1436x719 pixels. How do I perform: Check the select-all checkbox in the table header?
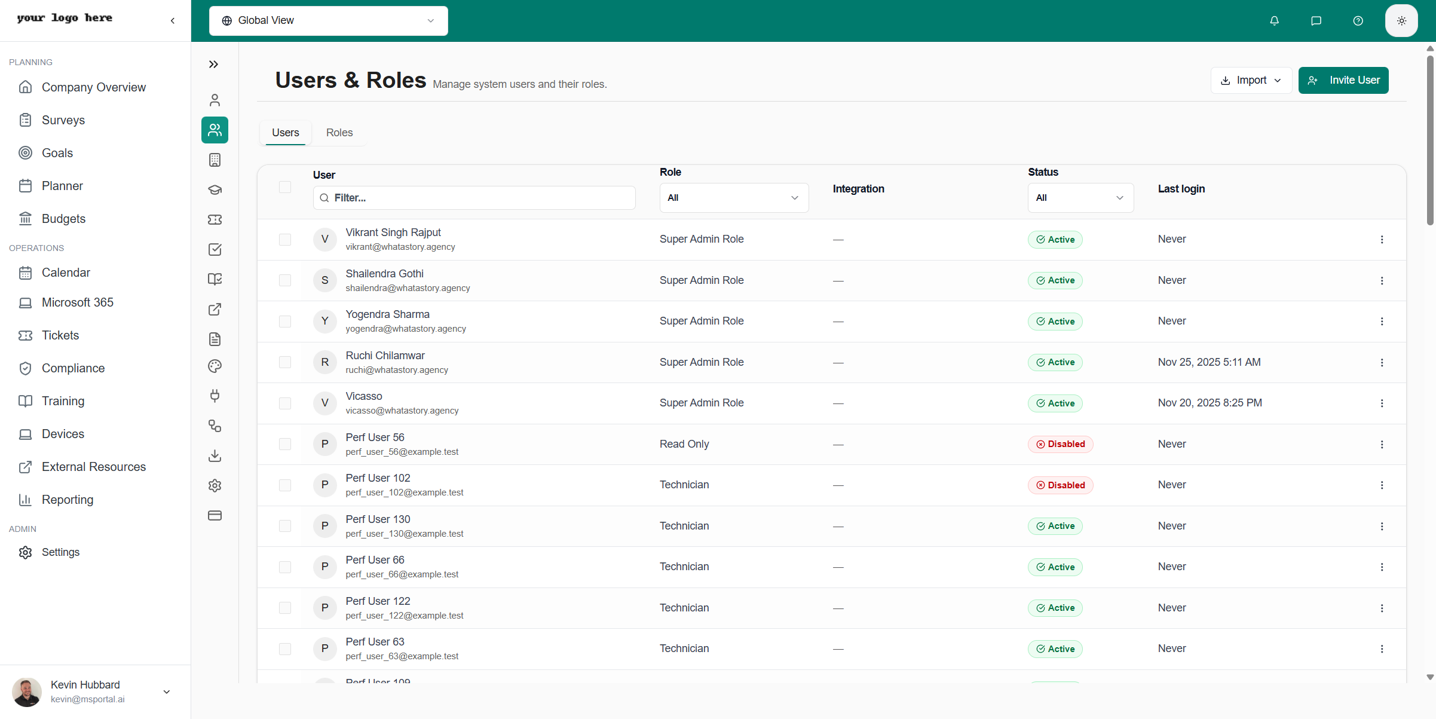pyautogui.click(x=285, y=187)
